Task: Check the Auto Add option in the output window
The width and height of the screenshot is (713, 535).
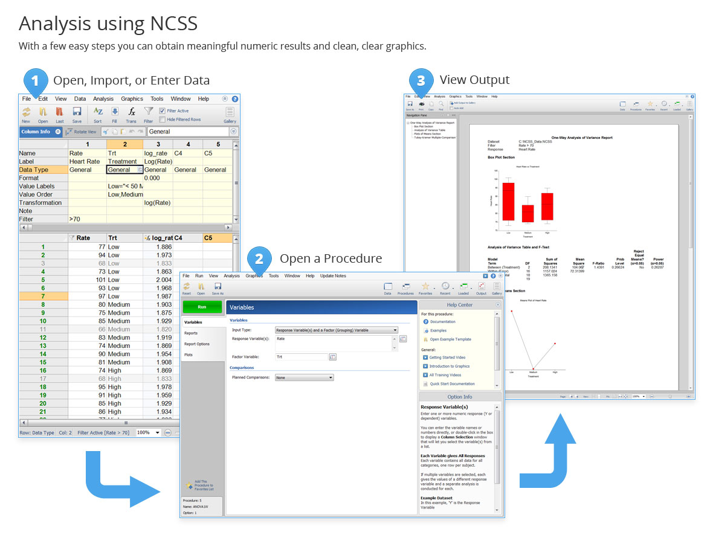Action: click(x=452, y=108)
